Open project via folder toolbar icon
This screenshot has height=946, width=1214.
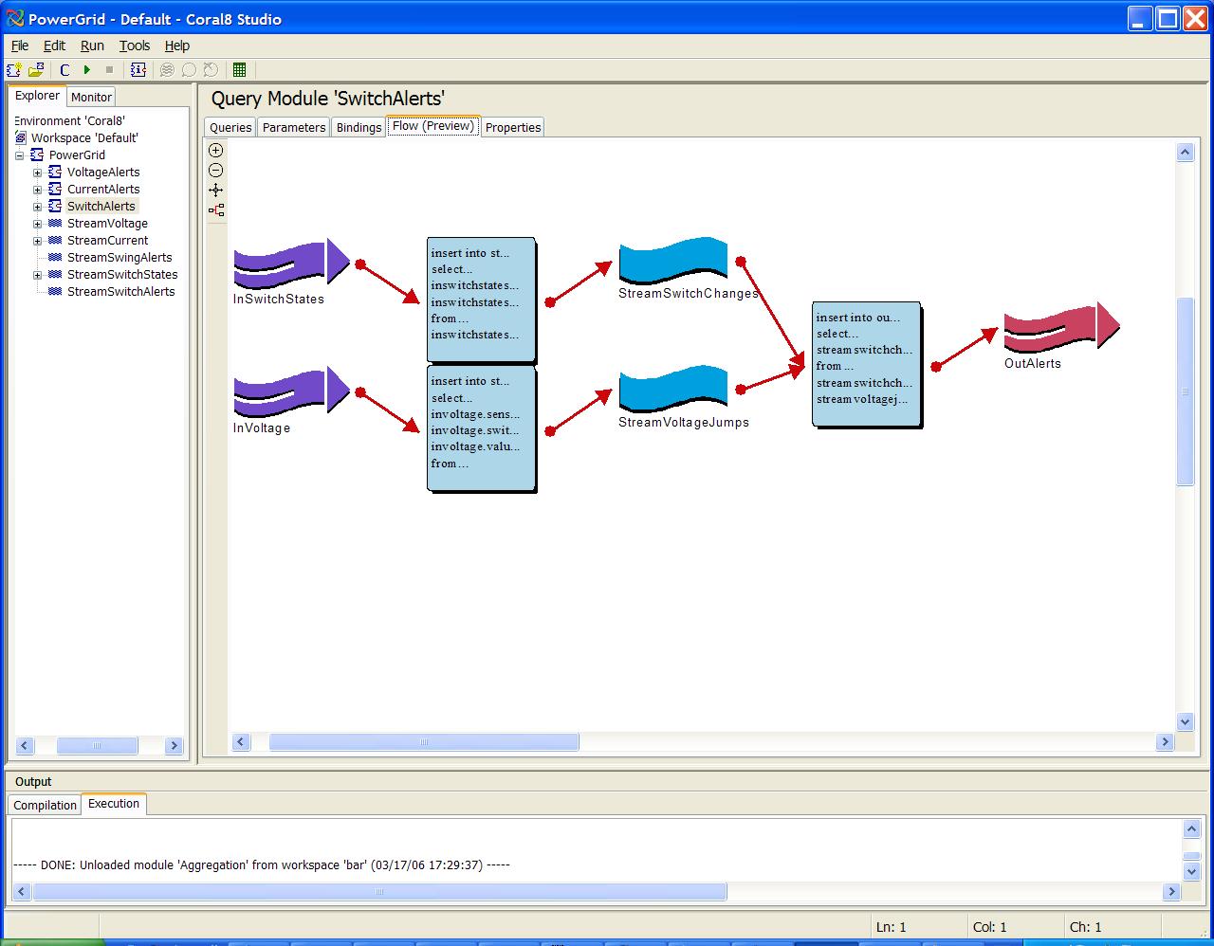click(x=36, y=70)
